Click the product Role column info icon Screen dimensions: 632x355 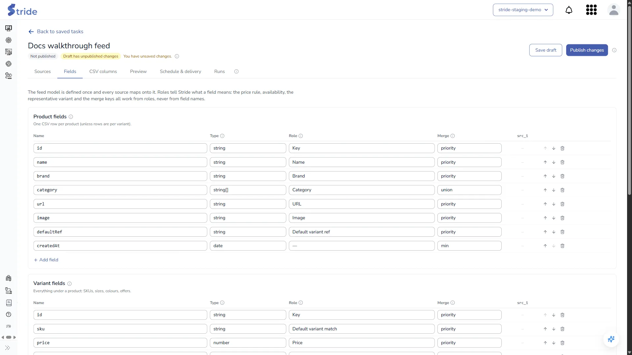point(301,136)
